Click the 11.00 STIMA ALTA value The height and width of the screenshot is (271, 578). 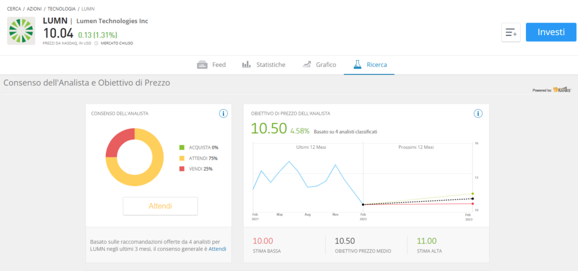click(427, 241)
